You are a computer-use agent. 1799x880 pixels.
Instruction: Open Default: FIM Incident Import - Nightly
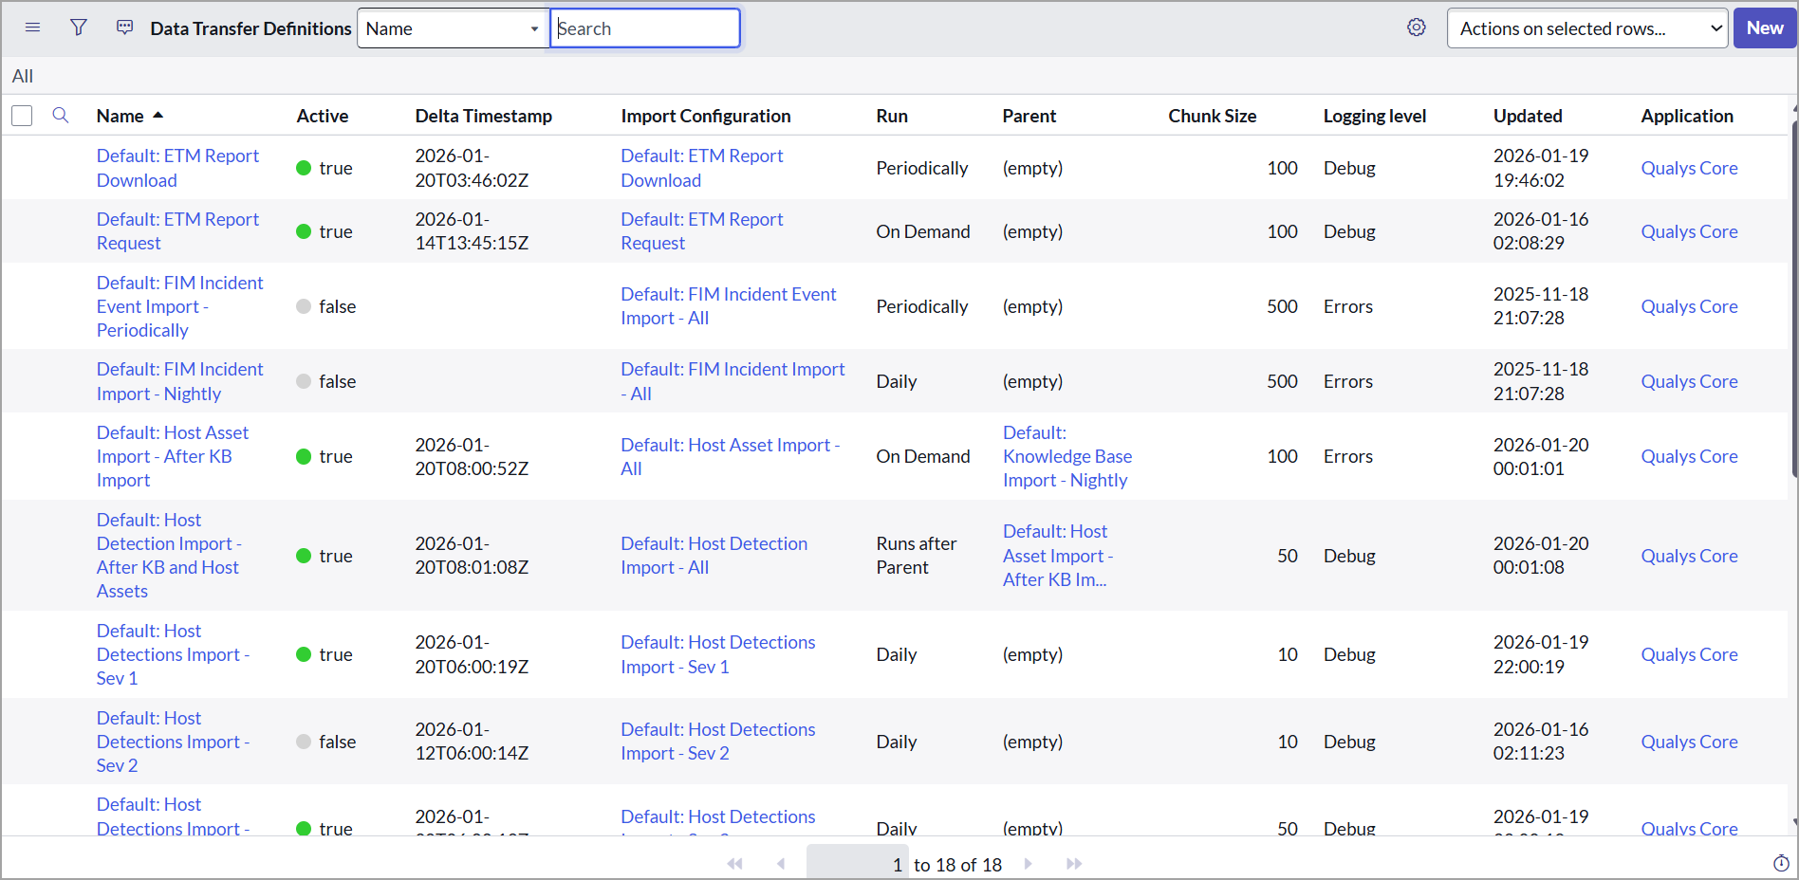click(x=180, y=381)
